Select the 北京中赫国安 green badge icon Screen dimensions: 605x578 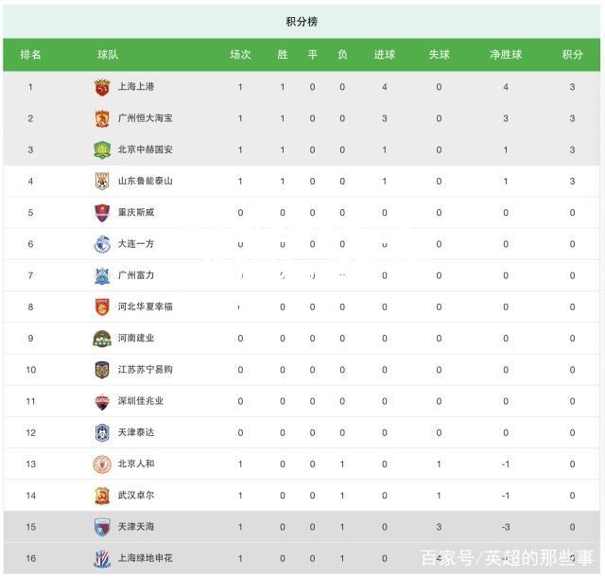point(102,149)
